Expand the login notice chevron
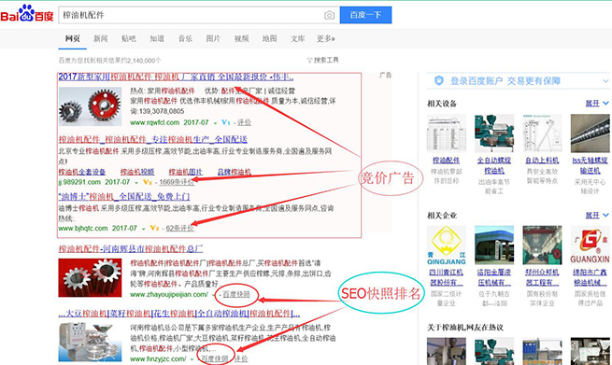This screenshot has width=612, height=365. pos(605,81)
